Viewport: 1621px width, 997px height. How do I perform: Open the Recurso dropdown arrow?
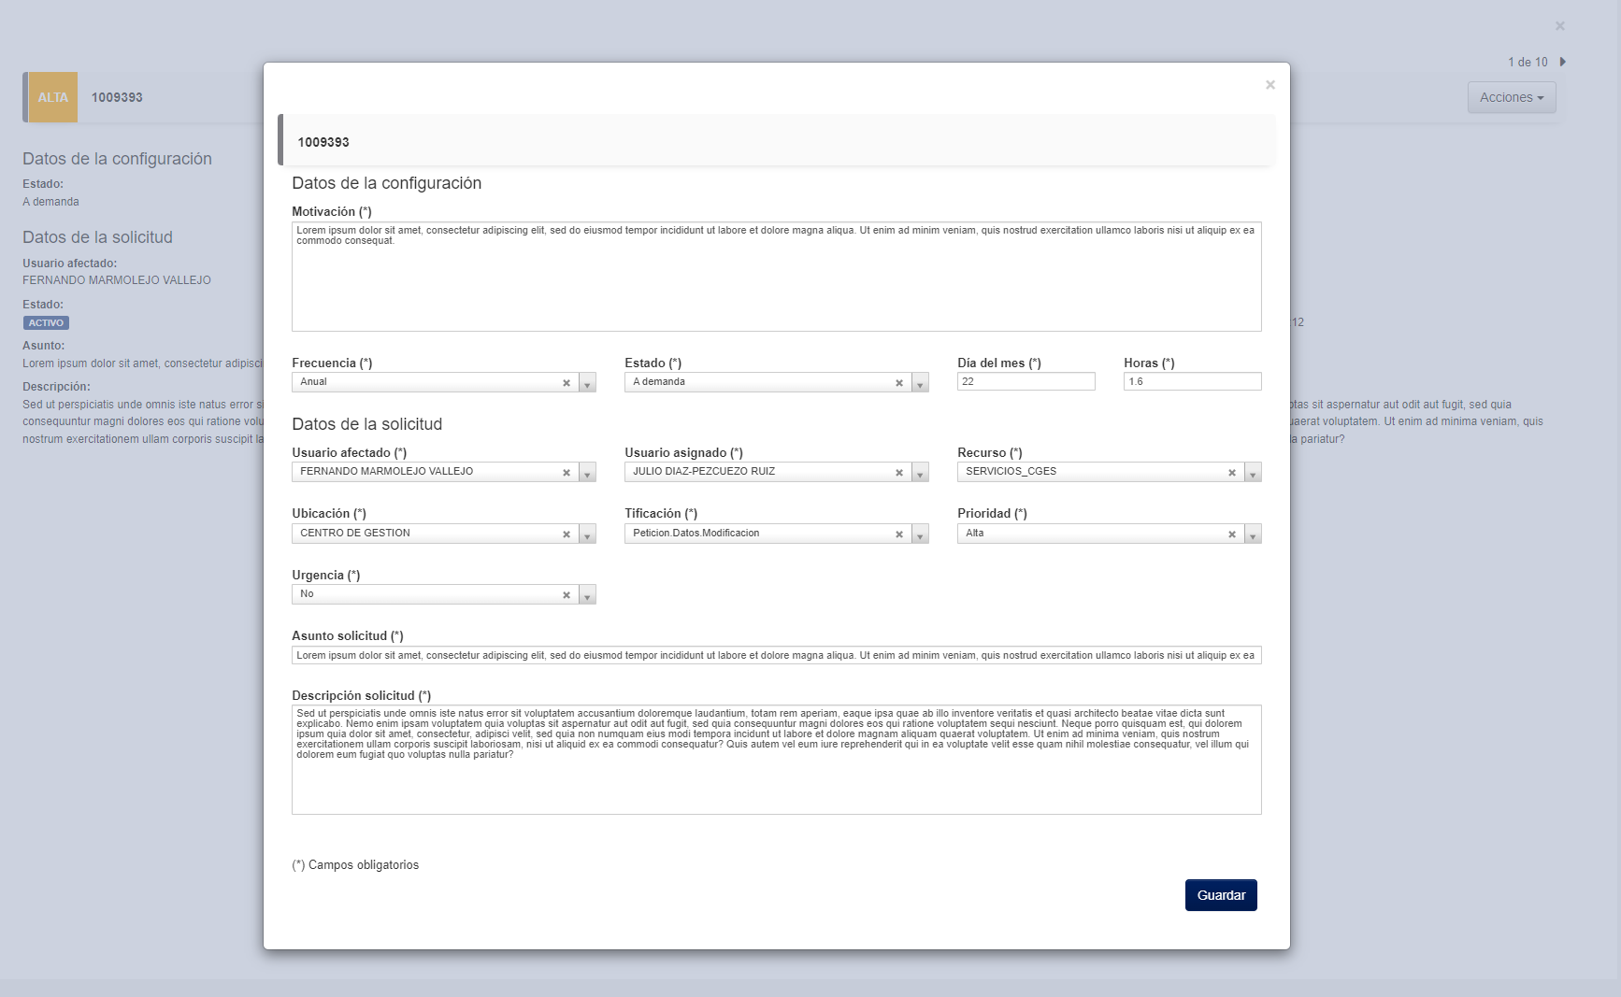tap(1253, 473)
